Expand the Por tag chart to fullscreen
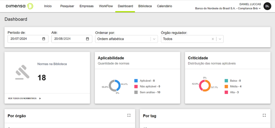Image resolution: width=275 pixels, height=128 pixels. [264, 115]
